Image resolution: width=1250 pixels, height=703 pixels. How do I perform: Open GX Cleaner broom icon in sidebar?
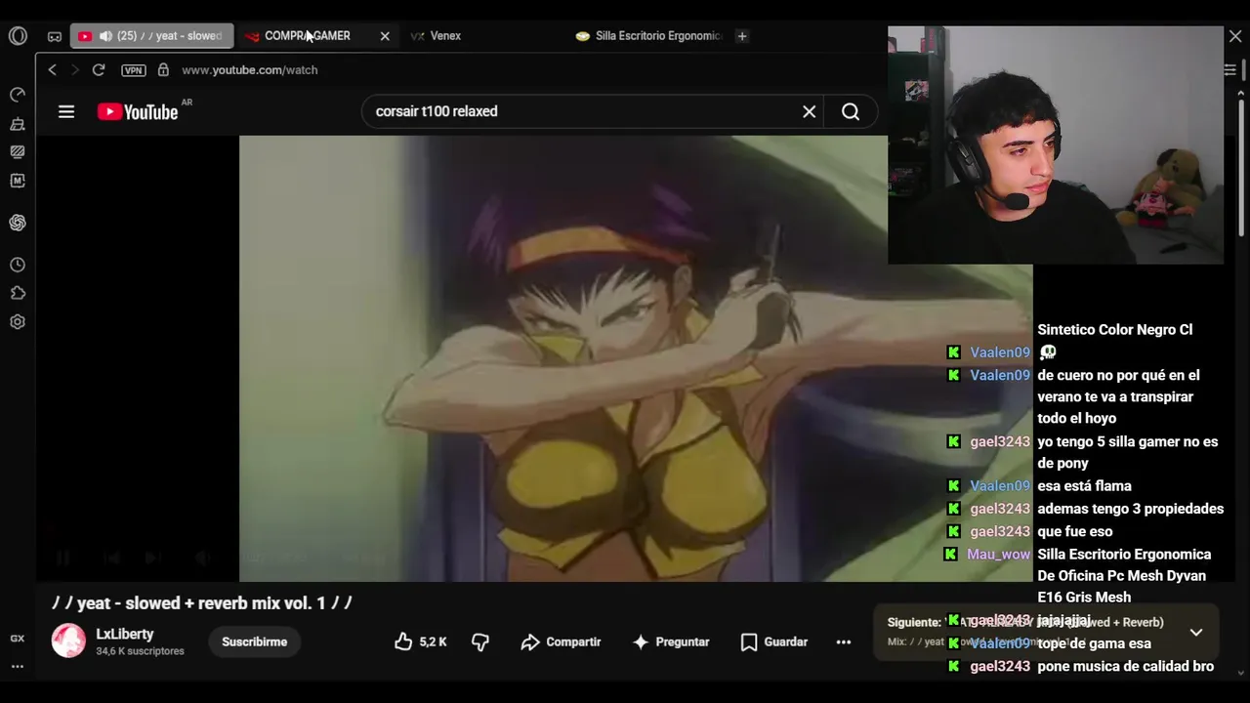pos(18,124)
